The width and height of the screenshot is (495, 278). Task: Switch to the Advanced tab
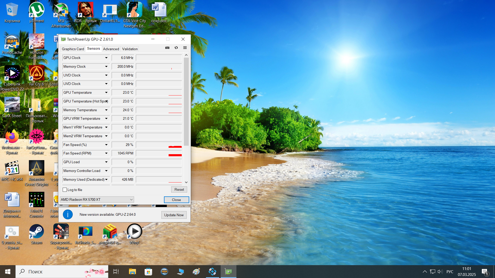pos(111,49)
